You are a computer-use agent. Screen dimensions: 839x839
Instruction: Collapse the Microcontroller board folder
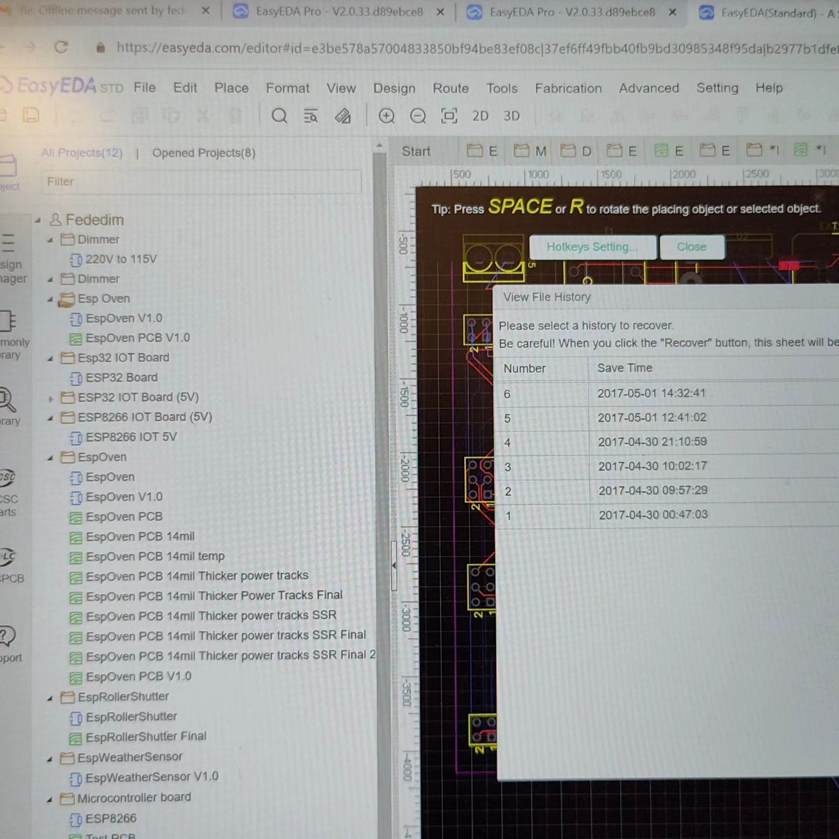coord(50,799)
